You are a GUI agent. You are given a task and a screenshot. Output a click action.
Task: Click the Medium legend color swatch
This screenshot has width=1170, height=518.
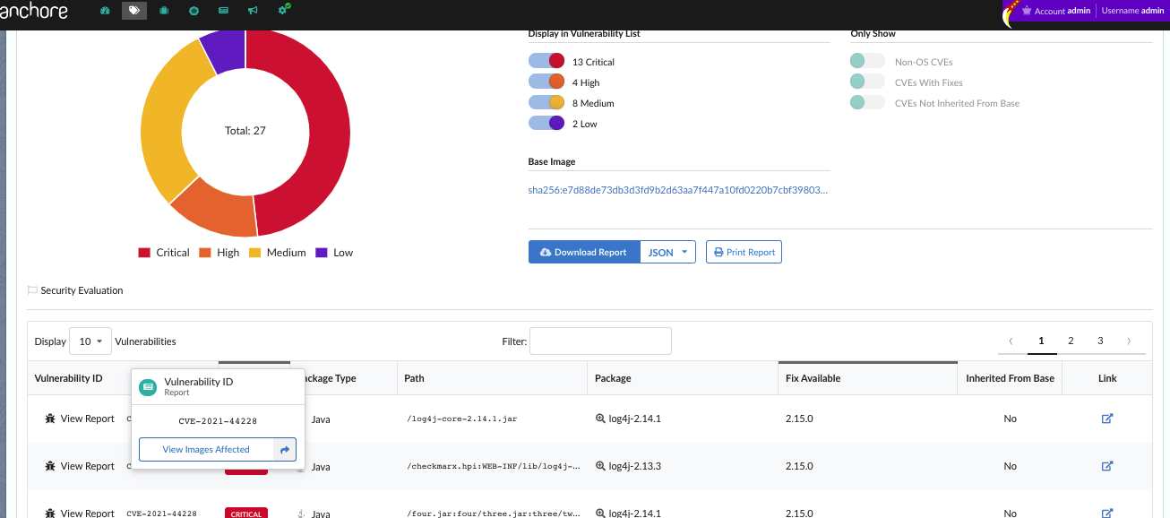point(254,253)
